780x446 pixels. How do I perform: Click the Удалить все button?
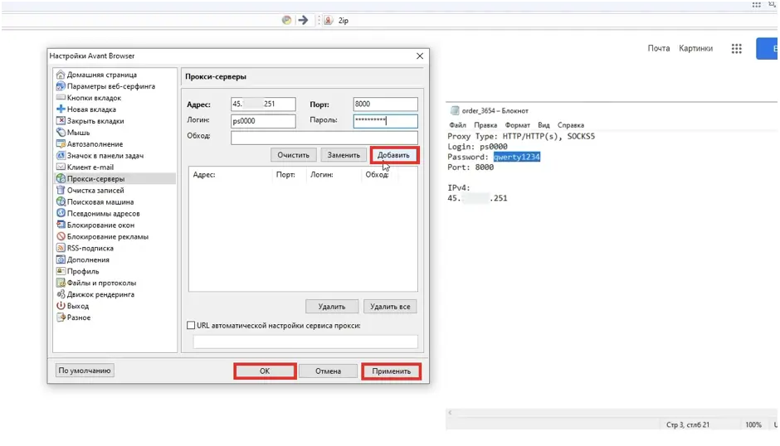click(390, 307)
